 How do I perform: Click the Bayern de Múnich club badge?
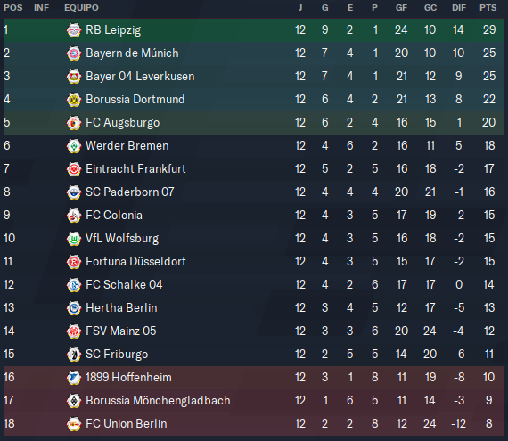(74, 53)
